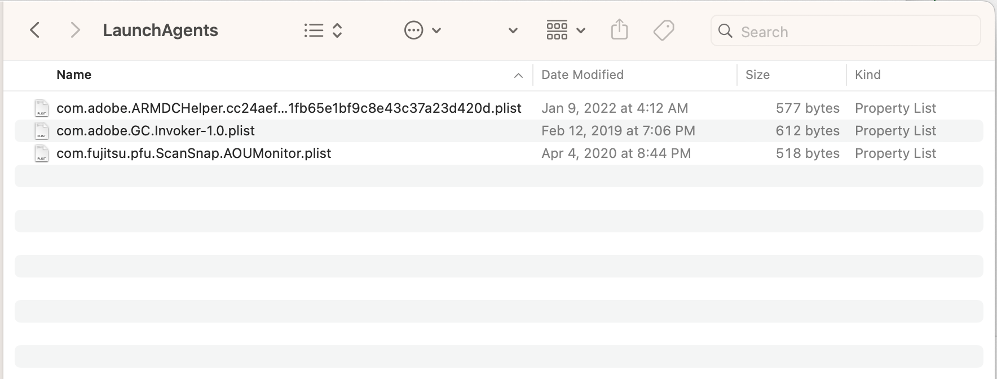997x379 pixels.
Task: Open the group-by grid icon menu
Action: [x=557, y=30]
